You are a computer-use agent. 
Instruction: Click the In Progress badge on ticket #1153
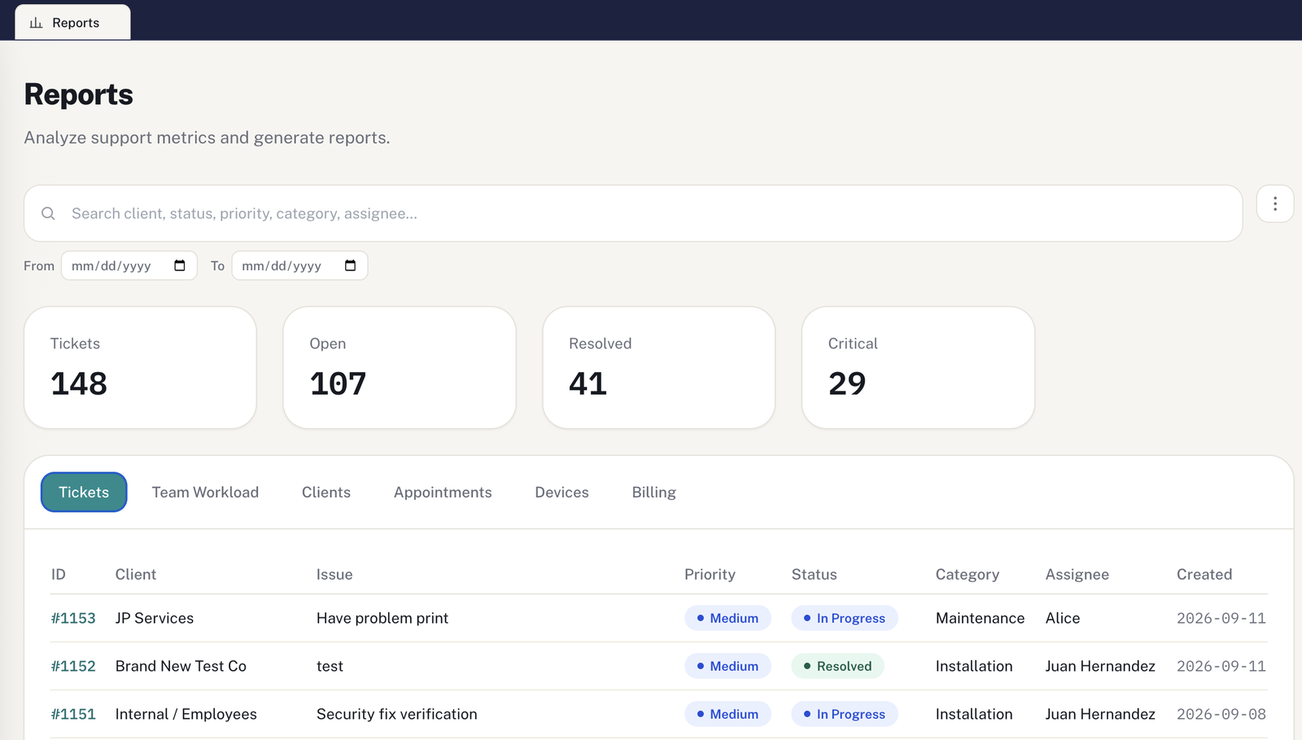point(844,618)
